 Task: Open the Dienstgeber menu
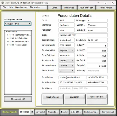point(35,7)
